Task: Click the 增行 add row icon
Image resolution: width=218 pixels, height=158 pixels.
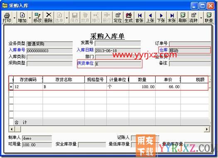Action: coord(96,17)
